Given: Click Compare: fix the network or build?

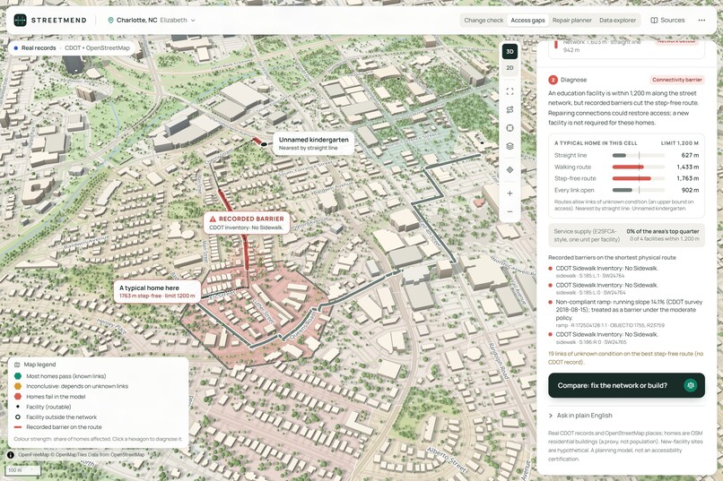Looking at the screenshot, I should 626,385.
